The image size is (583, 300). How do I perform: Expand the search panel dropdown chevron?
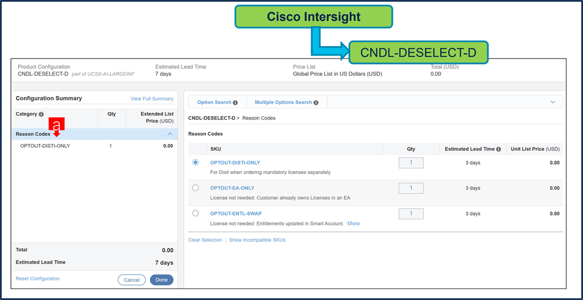[x=553, y=102]
